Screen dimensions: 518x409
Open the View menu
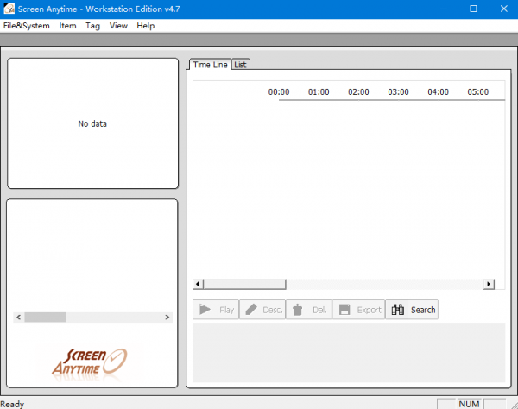[118, 26]
